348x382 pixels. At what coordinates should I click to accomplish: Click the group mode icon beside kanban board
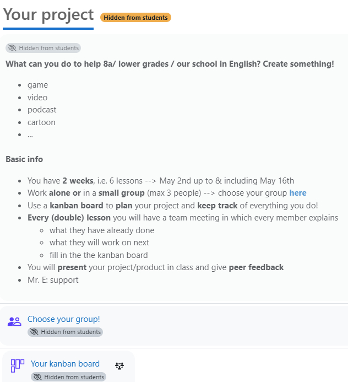[x=119, y=365]
